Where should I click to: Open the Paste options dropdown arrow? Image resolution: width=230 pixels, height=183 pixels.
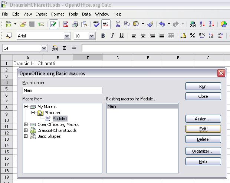pyautogui.click(x=143, y=24)
